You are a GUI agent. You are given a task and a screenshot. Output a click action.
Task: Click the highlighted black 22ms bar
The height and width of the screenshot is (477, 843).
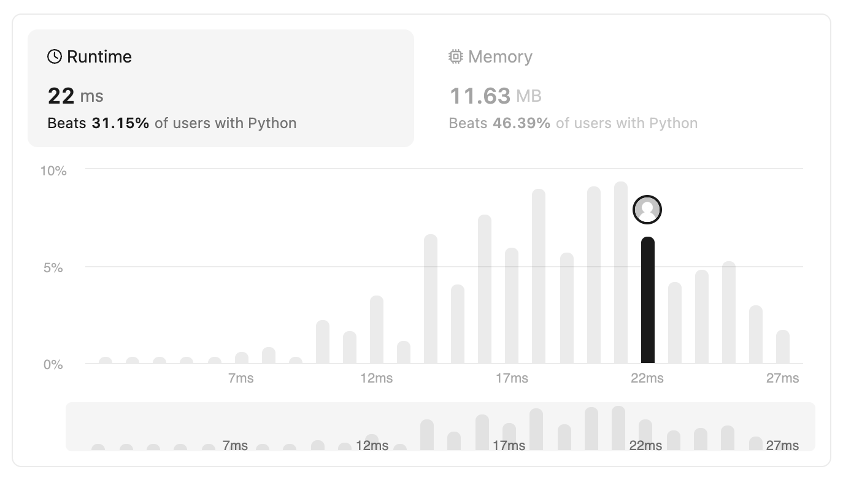[x=648, y=300]
